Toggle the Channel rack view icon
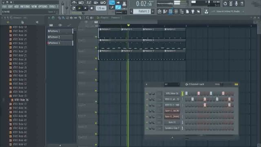The width and height of the screenshot is (261, 147). click(x=170, y=11)
